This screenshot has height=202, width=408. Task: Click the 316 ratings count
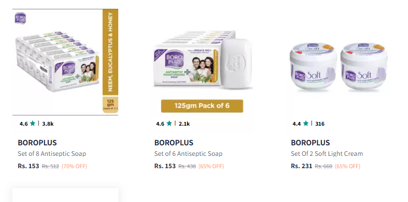(x=320, y=123)
